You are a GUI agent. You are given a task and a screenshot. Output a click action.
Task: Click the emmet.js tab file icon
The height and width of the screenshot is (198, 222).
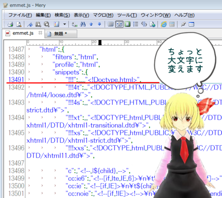(8, 33)
